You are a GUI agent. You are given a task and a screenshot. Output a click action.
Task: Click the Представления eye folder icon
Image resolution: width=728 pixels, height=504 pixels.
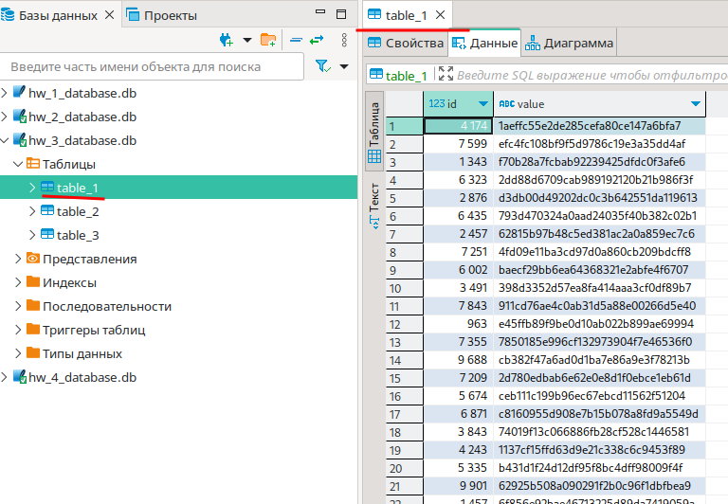[x=33, y=258]
